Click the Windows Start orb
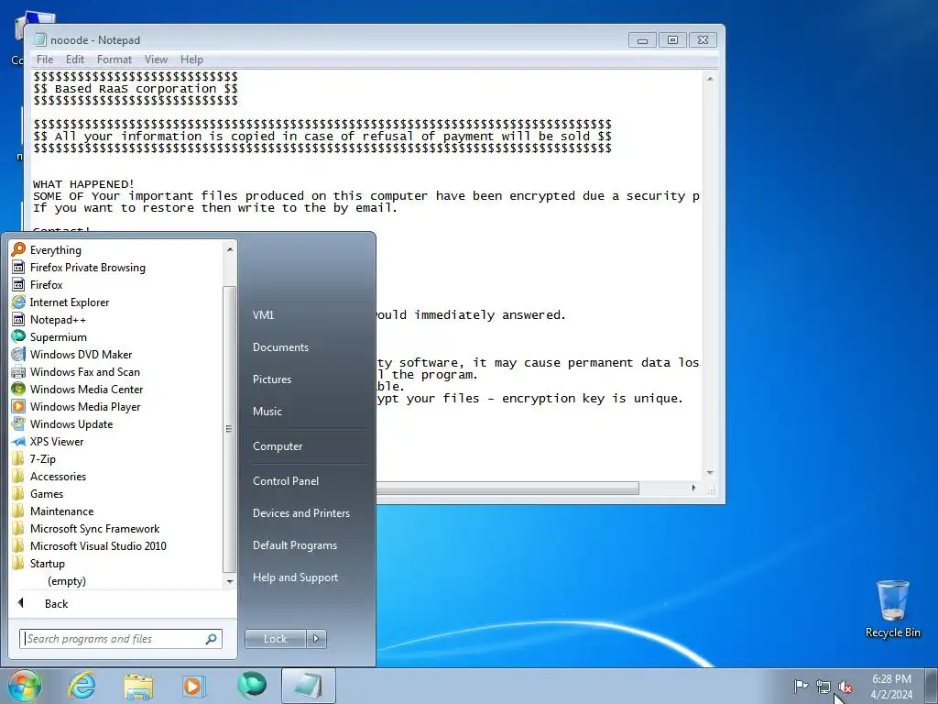The image size is (938, 704). click(x=24, y=686)
